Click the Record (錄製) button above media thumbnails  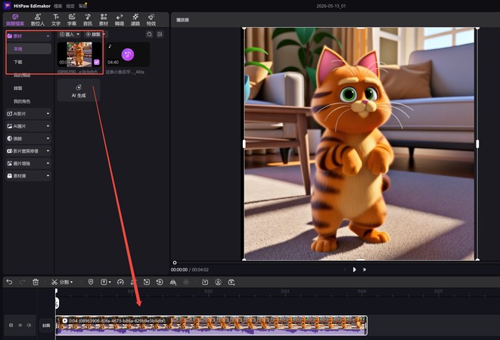[x=93, y=35]
